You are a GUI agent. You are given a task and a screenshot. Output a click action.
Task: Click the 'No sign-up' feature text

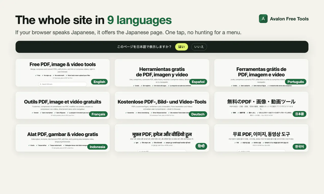click(47, 75)
